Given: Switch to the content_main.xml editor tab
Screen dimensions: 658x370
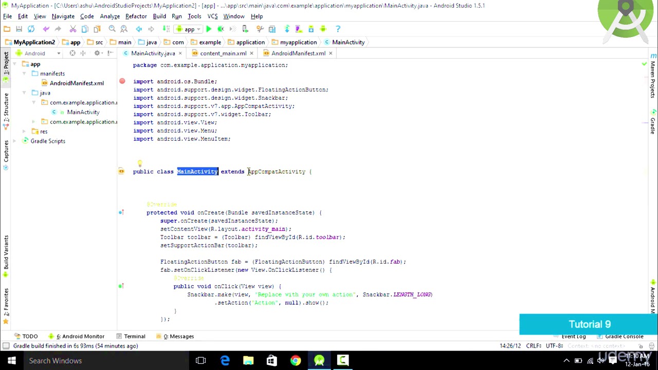Looking at the screenshot, I should pos(223,53).
